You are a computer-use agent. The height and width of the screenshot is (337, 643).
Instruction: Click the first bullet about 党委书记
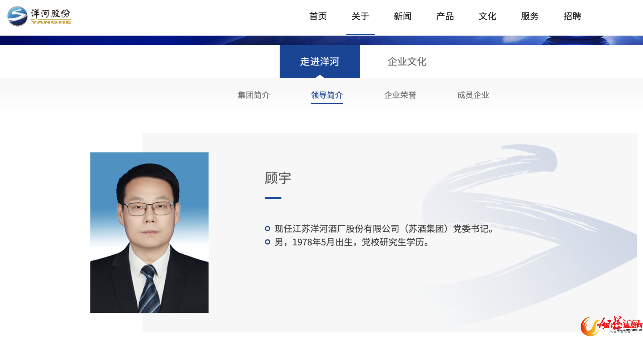coord(384,229)
